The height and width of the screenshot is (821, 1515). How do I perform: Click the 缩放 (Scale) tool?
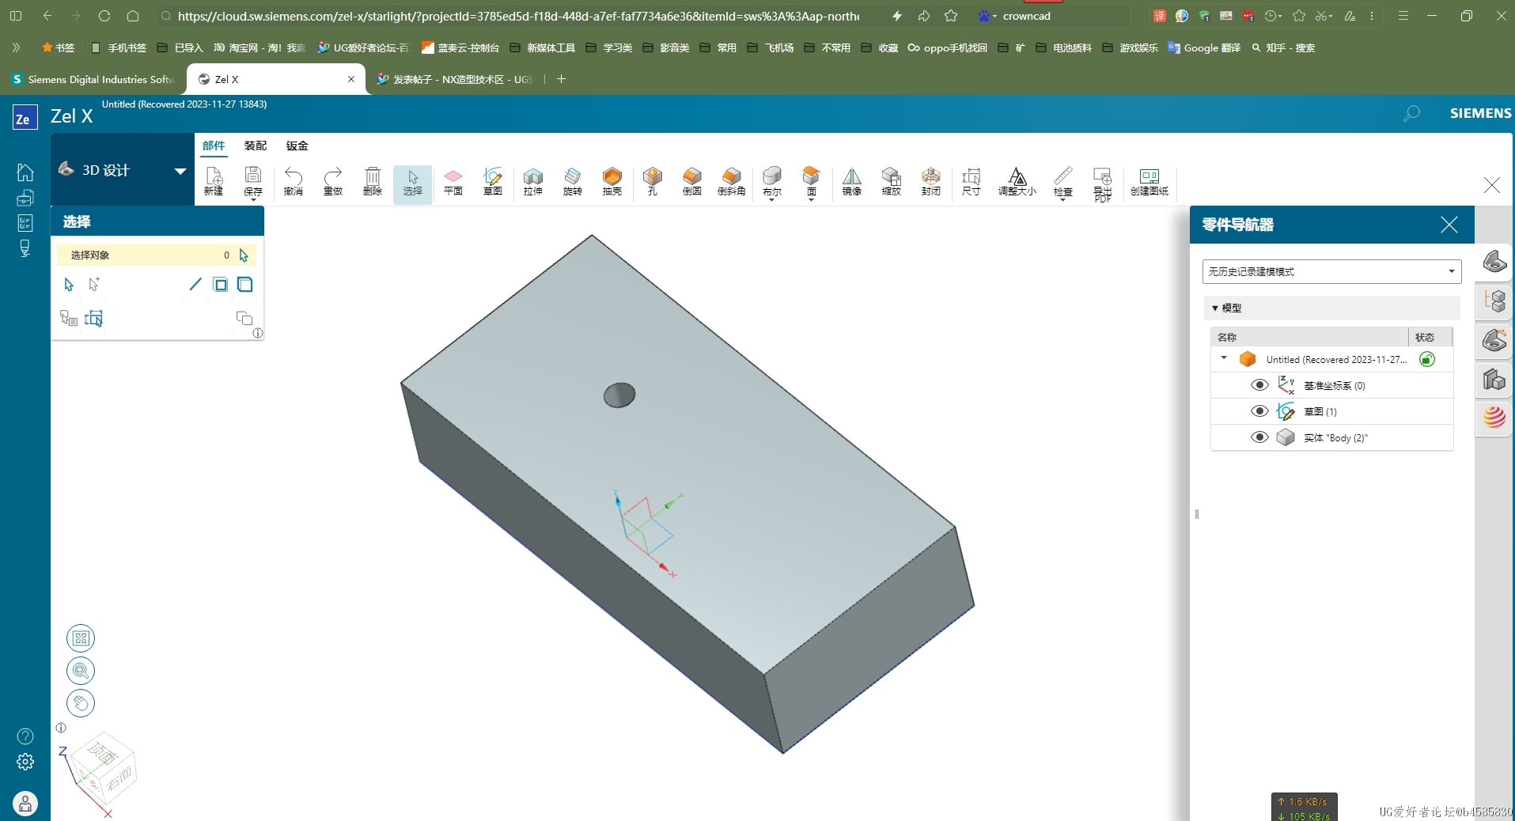(892, 181)
